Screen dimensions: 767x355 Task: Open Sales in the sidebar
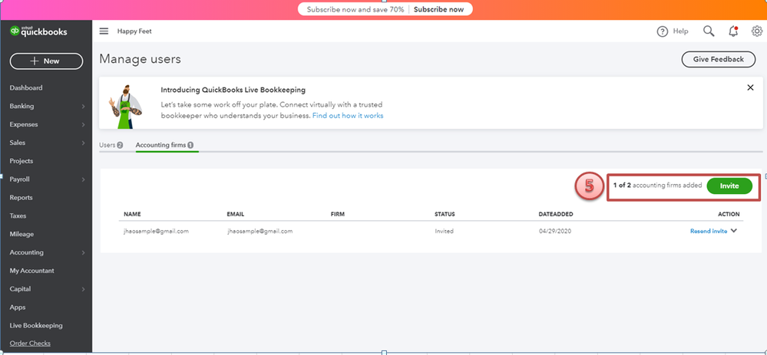click(18, 143)
